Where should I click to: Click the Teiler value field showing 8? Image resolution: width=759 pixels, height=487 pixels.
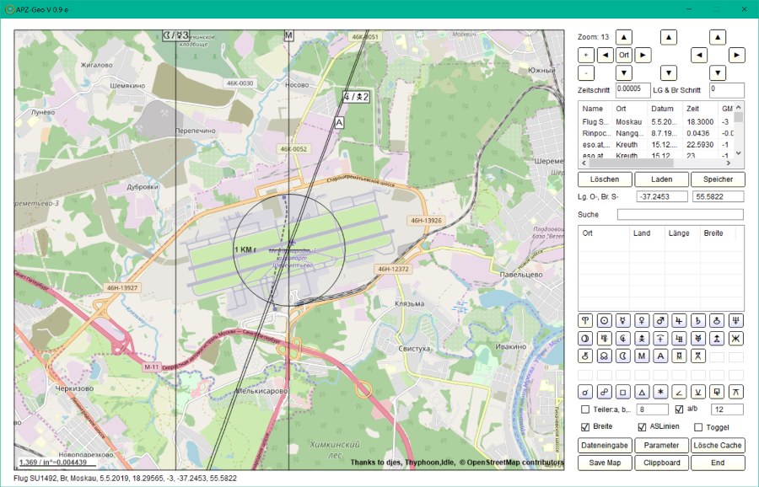tap(652, 409)
